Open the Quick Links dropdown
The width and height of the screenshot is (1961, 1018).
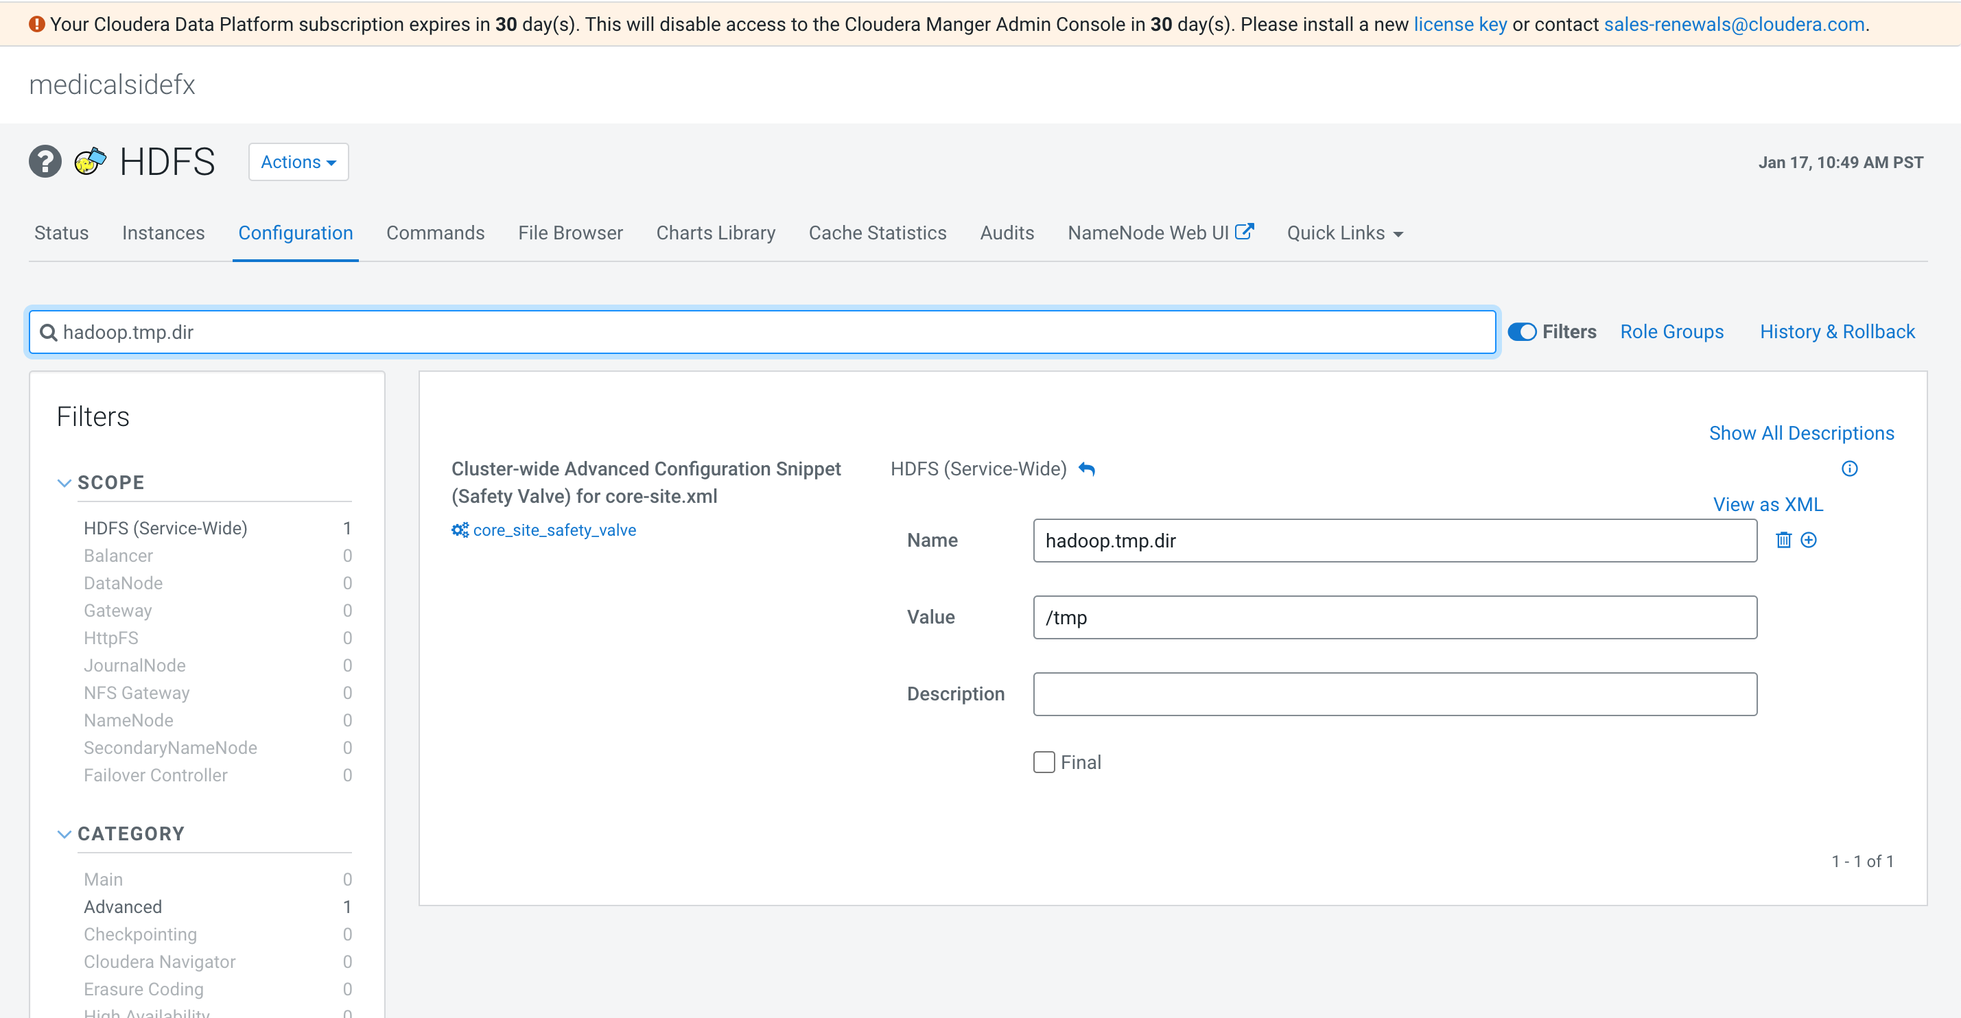pos(1343,233)
